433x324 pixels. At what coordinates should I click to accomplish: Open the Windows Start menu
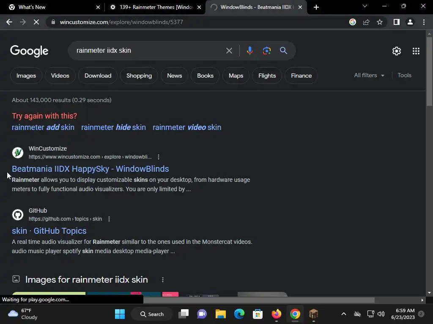[x=120, y=314]
